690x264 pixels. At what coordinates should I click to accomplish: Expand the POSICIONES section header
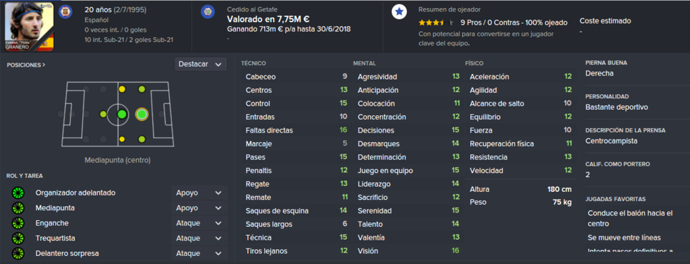click(x=26, y=65)
